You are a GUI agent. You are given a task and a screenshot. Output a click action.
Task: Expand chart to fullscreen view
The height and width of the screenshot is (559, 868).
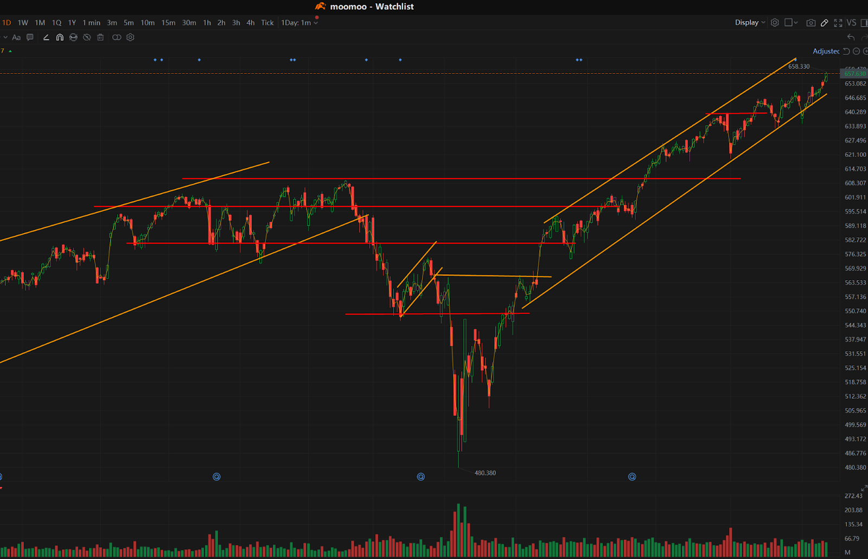coord(838,23)
